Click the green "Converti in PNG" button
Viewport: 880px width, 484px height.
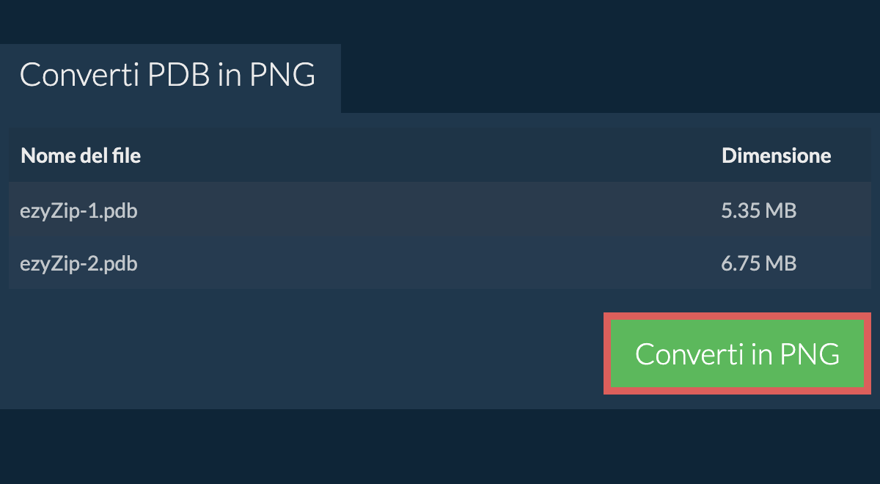click(x=737, y=353)
